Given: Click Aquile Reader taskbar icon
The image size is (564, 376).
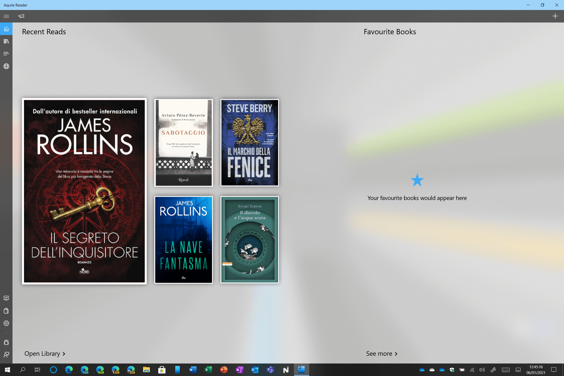Looking at the screenshot, I should [301, 370].
